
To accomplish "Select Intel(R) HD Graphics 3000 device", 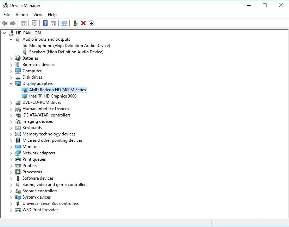I will coord(53,96).
